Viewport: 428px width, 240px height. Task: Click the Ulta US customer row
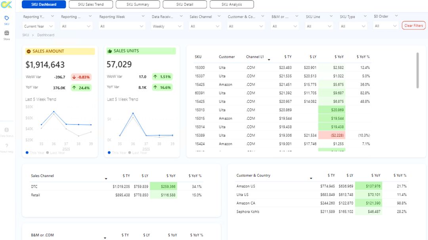coord(322,195)
